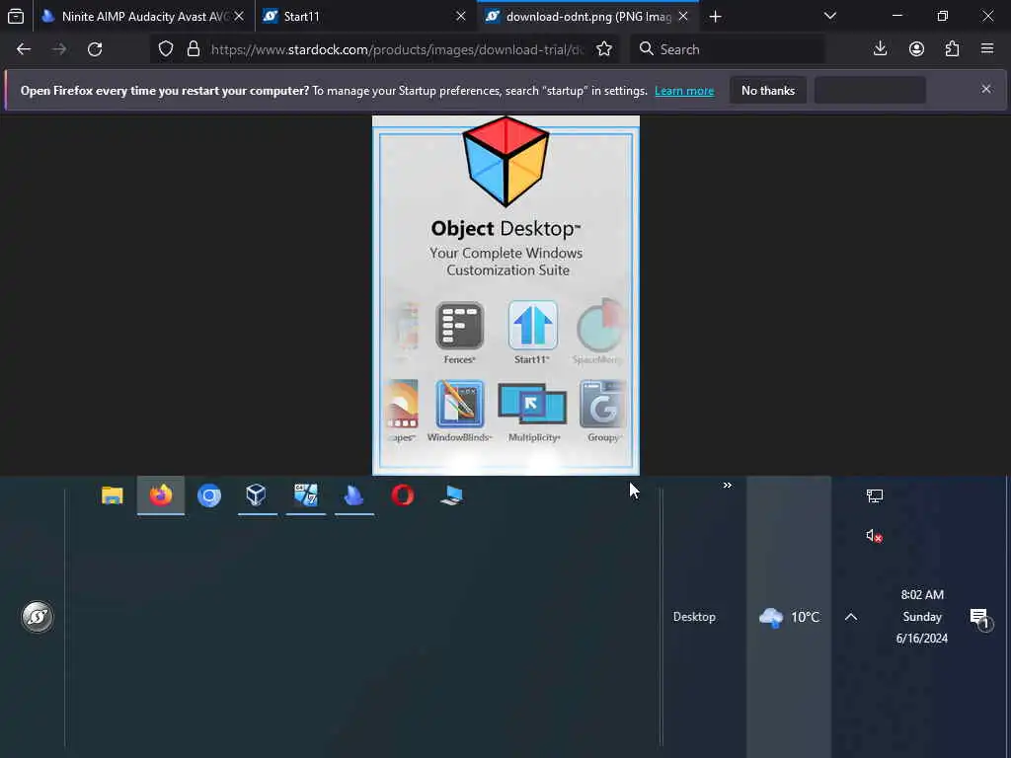Viewport: 1011px width, 758px height.
Task: Click the muted volume tray icon
Action: click(x=875, y=536)
